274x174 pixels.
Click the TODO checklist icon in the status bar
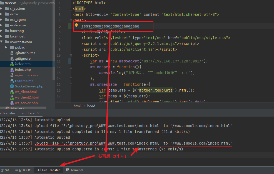pyautogui.click(x=17, y=170)
